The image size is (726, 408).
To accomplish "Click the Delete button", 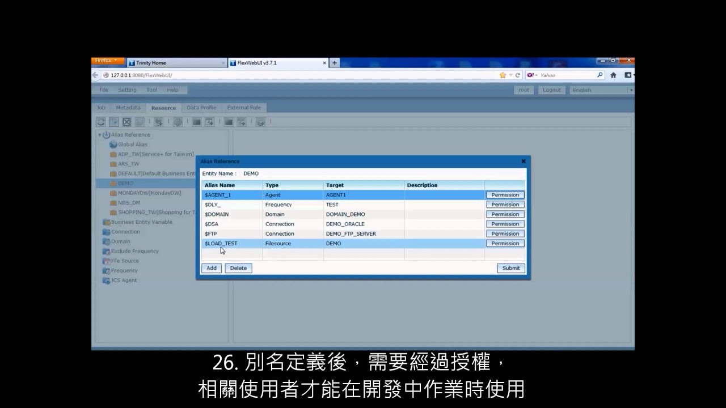I will pos(238,268).
